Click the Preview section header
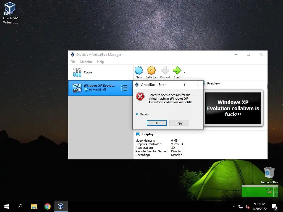This screenshot has height=212, width=283. 213,83
